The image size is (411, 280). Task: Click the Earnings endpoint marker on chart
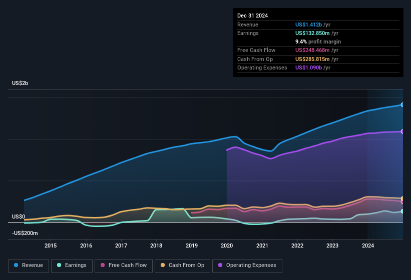[x=402, y=211]
